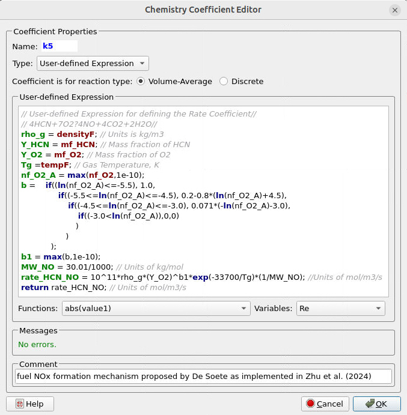Expand the Functions dropdown showing abs(value1)
The height and width of the screenshot is (415, 407).
pos(156,308)
